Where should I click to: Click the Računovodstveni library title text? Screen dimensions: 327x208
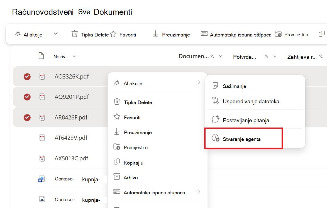[43, 12]
